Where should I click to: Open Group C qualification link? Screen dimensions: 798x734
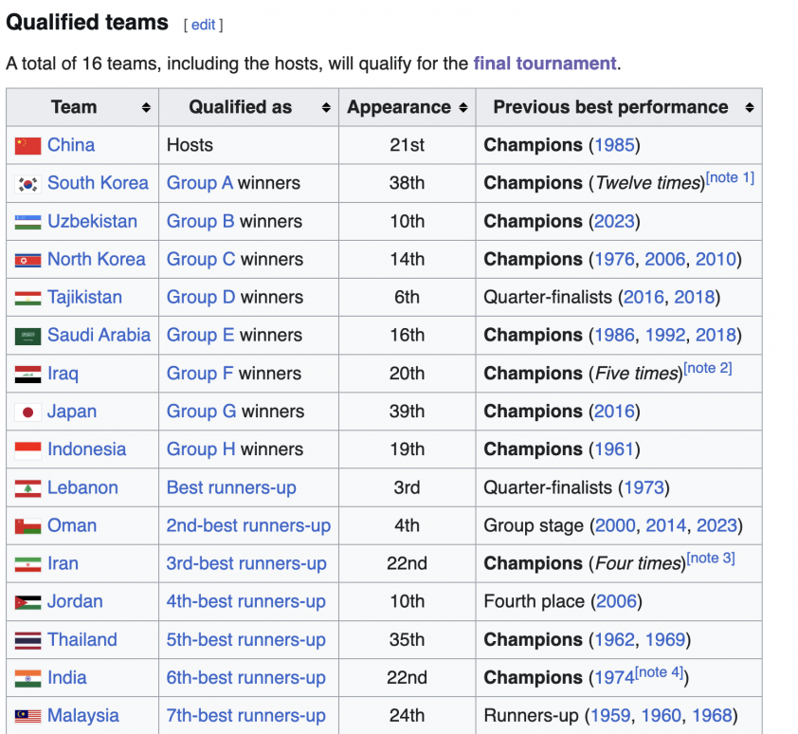[201, 259]
